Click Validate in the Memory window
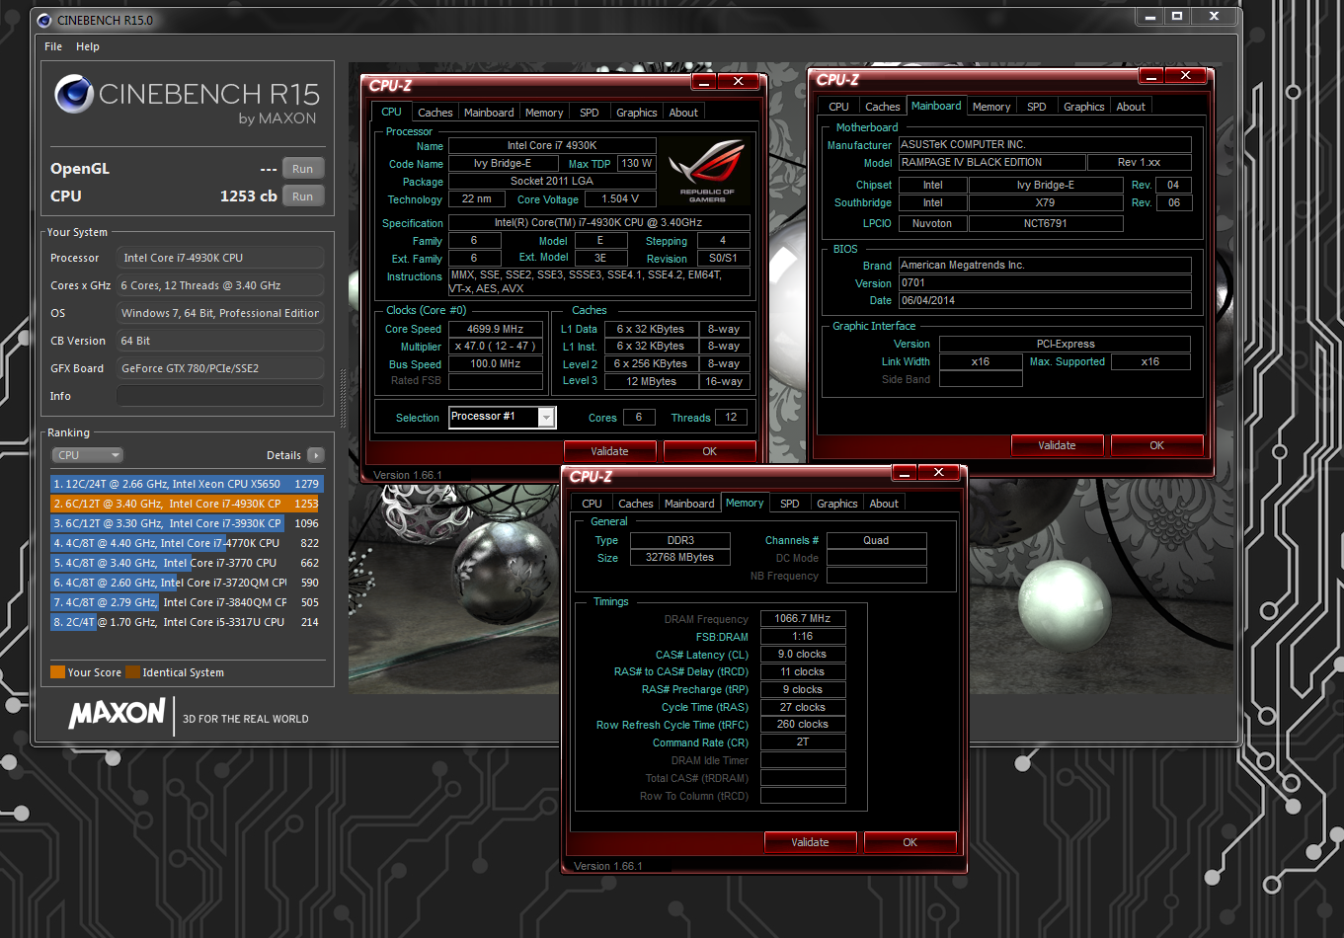The height and width of the screenshot is (938, 1344). click(x=810, y=842)
